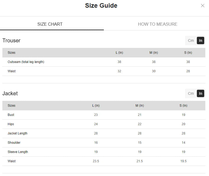Click the Outseam (total leg length) row label
The height and width of the screenshot is (176, 209).
pos(26,62)
